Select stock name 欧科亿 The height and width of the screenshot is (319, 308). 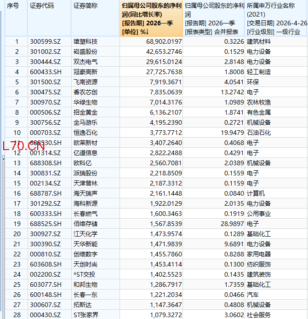click(x=82, y=163)
